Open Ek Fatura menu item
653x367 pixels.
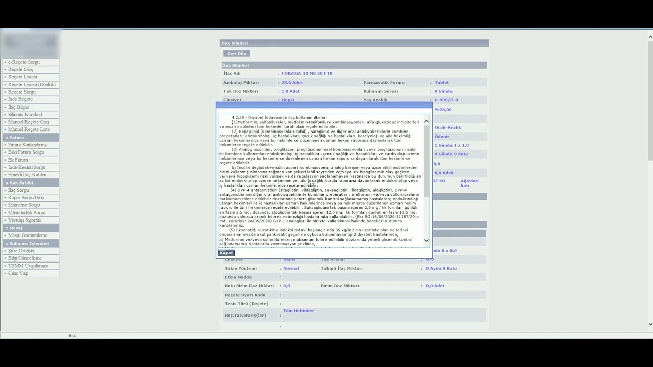(x=18, y=160)
